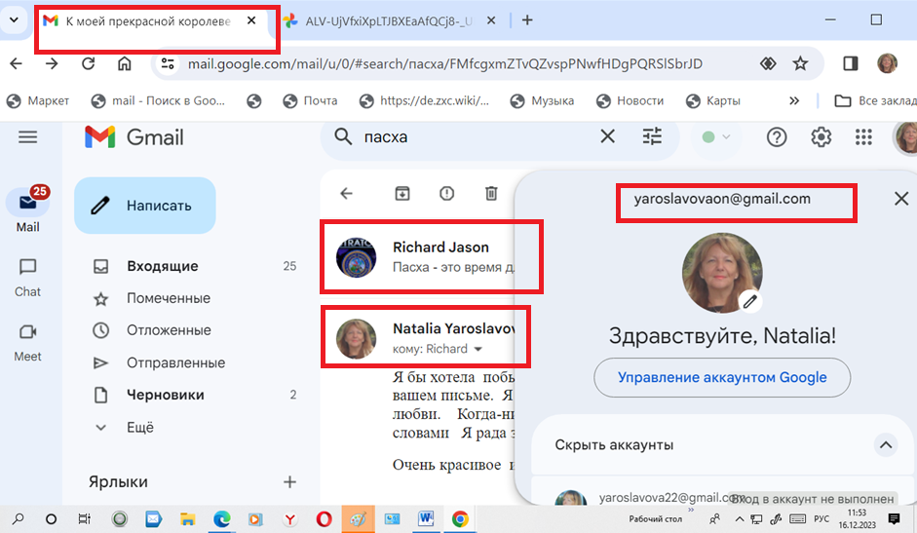Toggle the browser side panel
Screen dimensions: 917x533
click(x=851, y=63)
